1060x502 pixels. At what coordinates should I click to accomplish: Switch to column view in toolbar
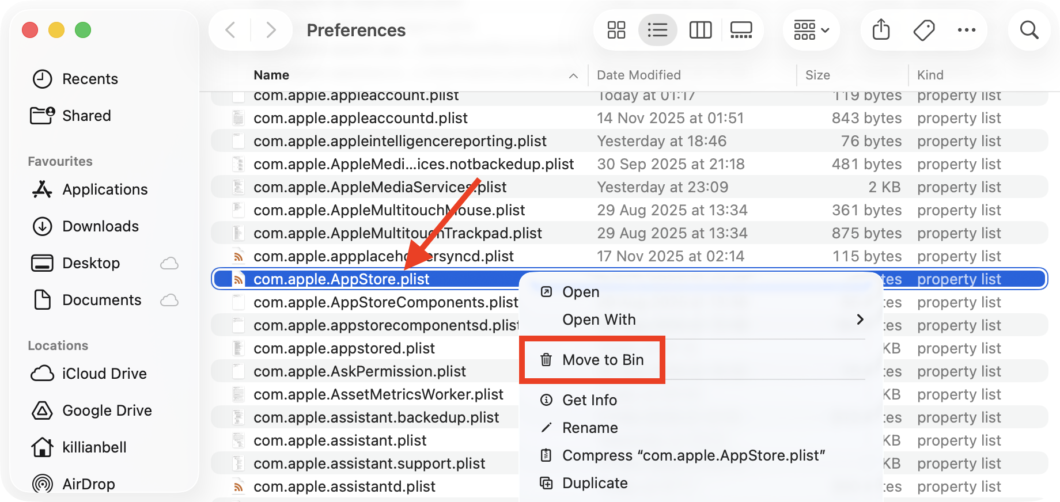(700, 30)
